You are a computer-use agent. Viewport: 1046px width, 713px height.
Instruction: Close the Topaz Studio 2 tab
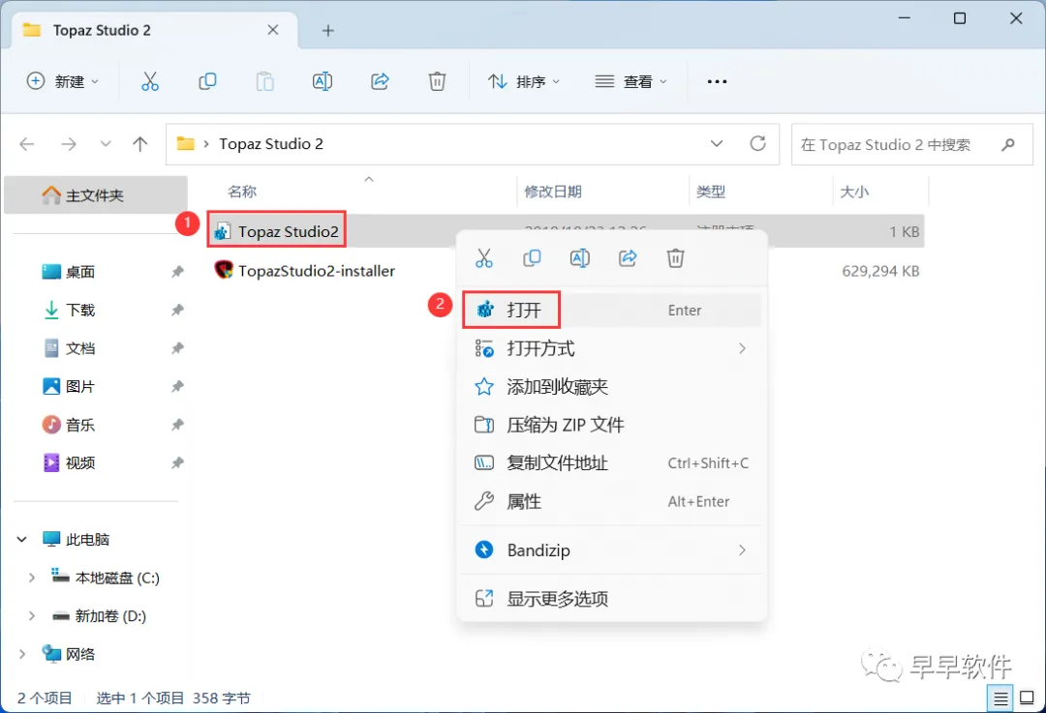[x=273, y=30]
